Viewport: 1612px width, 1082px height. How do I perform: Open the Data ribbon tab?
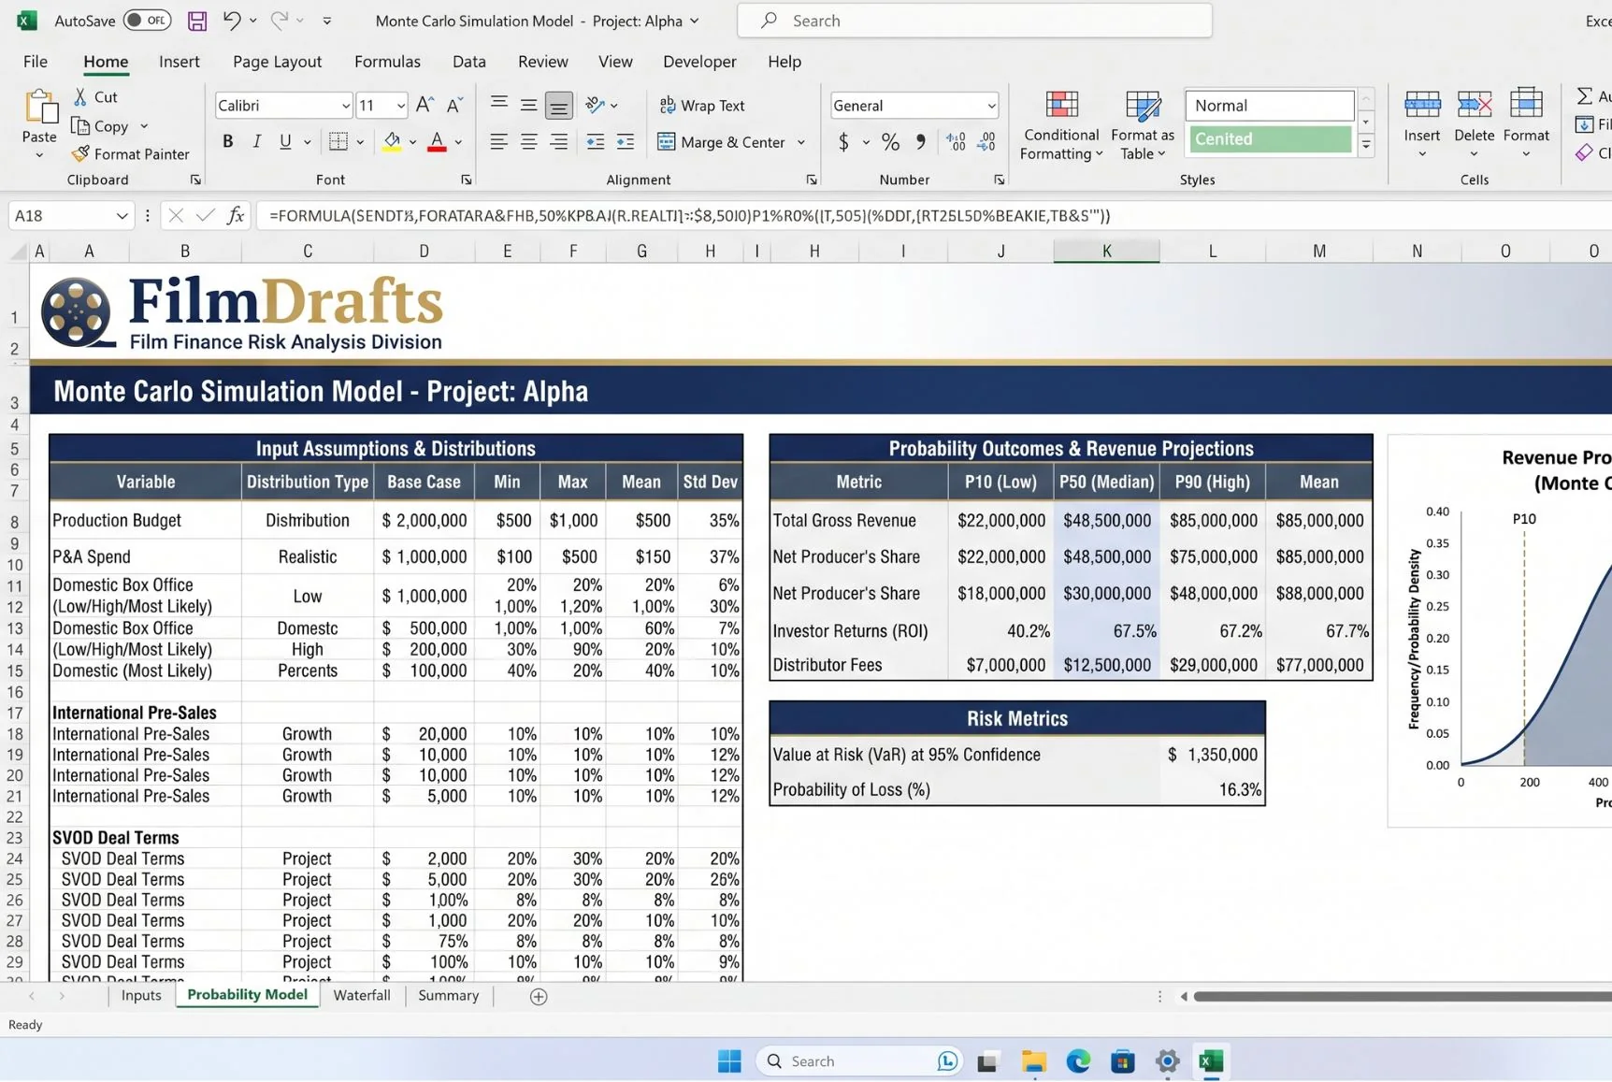click(x=469, y=62)
